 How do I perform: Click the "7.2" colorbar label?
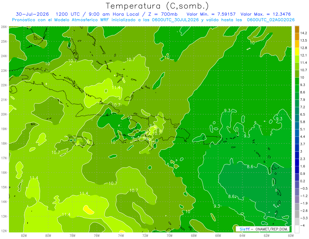click(303, 107)
